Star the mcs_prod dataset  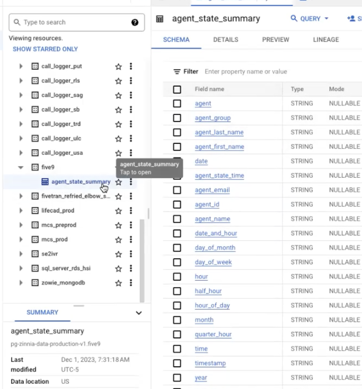(x=118, y=240)
